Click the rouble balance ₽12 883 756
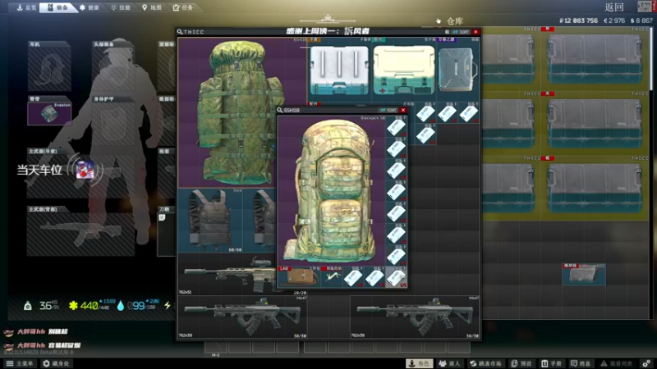657x369 pixels. (x=578, y=20)
